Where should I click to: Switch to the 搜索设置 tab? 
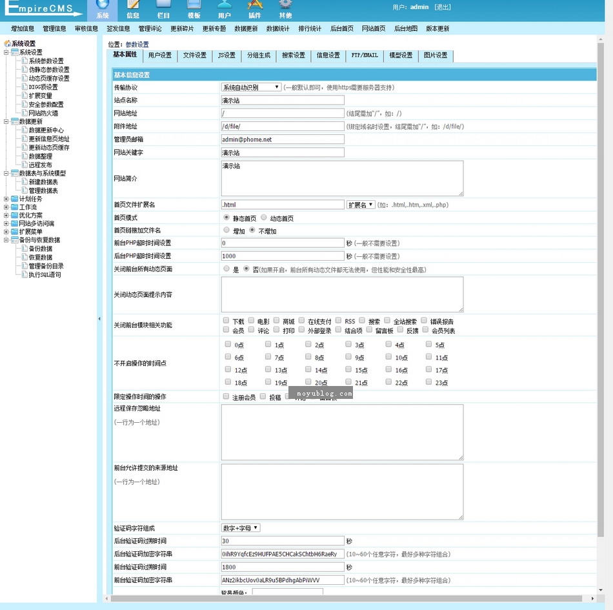tap(293, 56)
